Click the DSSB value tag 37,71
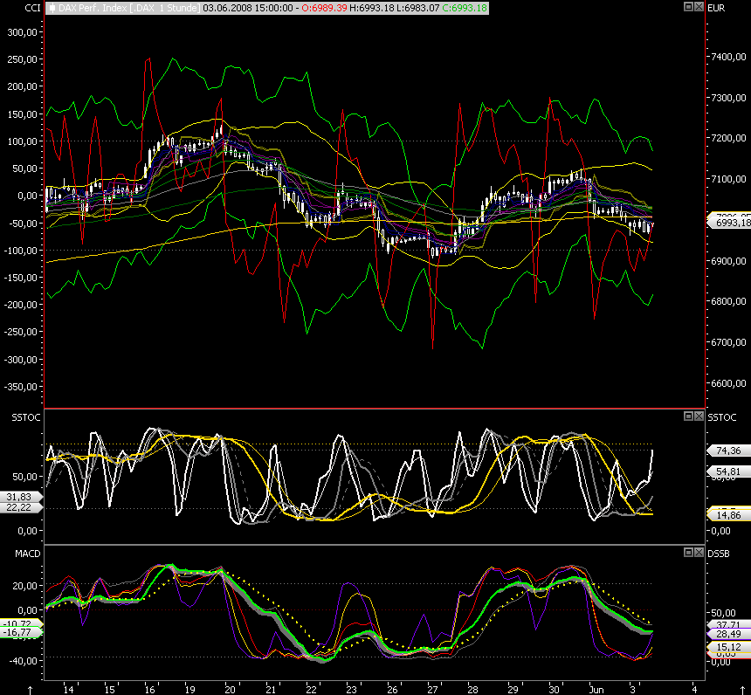 (729, 625)
